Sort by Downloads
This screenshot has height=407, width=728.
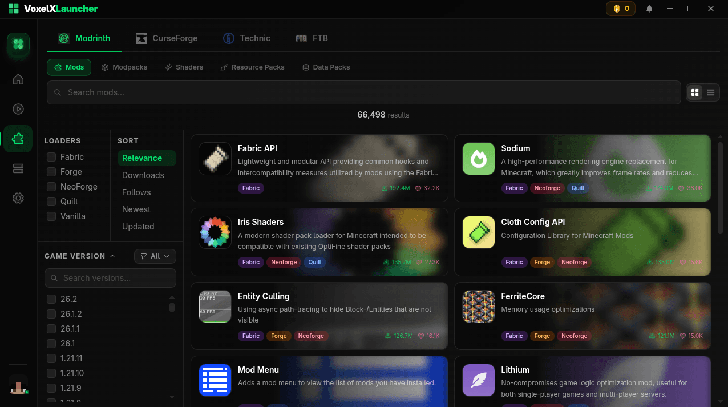[x=147, y=175]
